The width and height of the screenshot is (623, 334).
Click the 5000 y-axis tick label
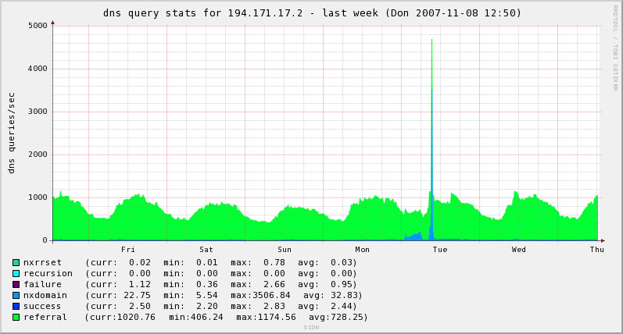tap(37, 26)
